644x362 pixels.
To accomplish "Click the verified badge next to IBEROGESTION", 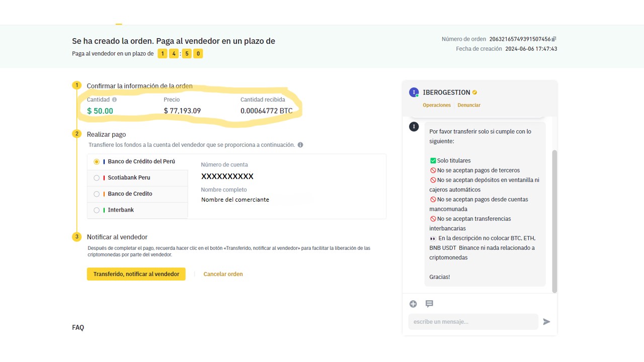I will coord(474,93).
